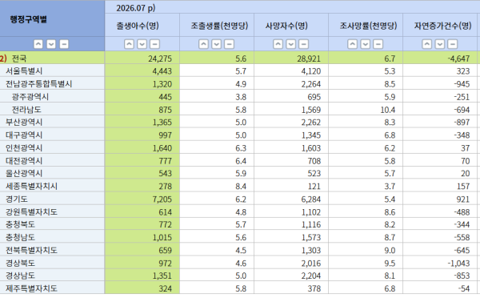480x298 pixels.
Task: Select the 대전광역시 row label
Action: click(x=24, y=161)
